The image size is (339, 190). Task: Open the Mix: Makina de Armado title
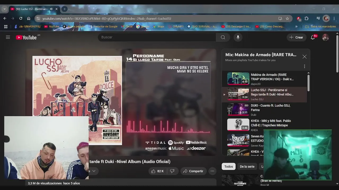click(261, 55)
